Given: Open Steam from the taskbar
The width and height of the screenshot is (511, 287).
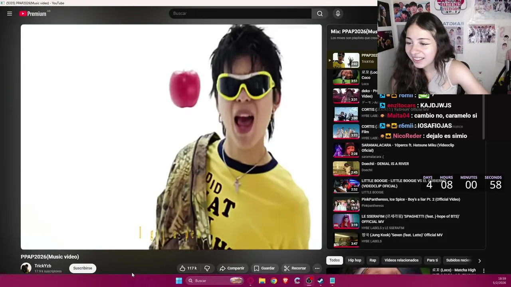Looking at the screenshot, I should click(321, 281).
